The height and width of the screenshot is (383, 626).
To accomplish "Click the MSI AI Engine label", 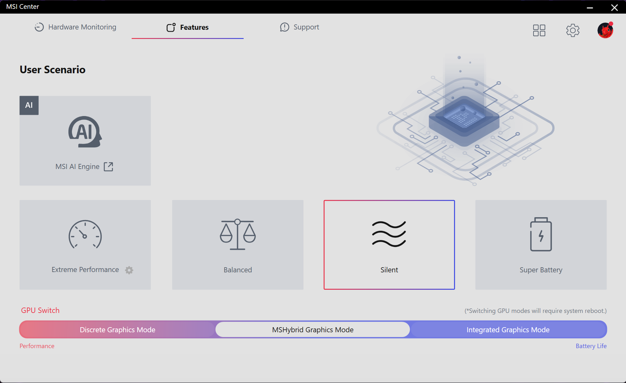I will pos(77,167).
